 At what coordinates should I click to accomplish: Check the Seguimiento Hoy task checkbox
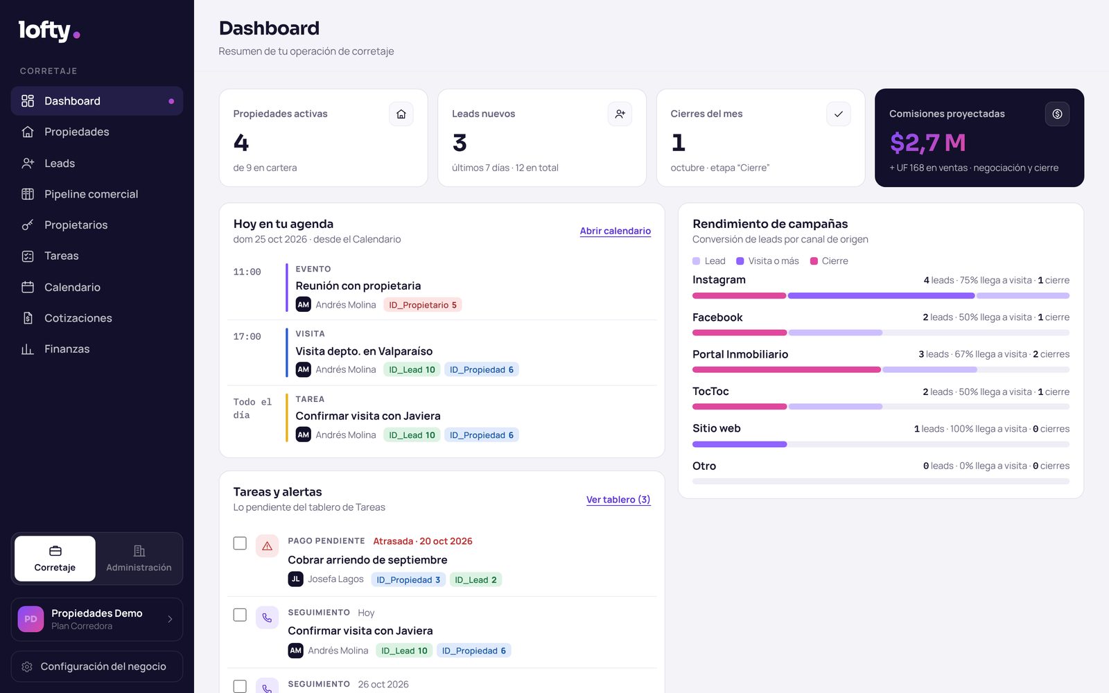(x=240, y=615)
